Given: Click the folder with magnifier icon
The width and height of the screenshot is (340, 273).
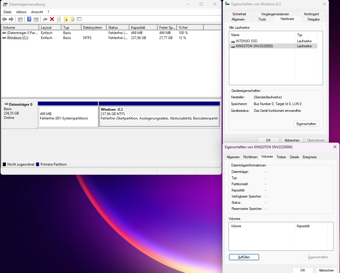Looking at the screenshot, I should pyautogui.click(x=72, y=19).
